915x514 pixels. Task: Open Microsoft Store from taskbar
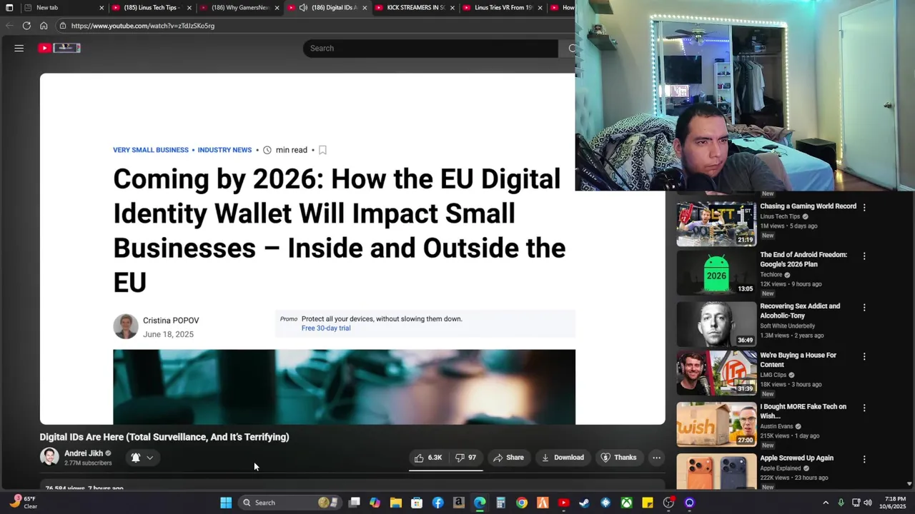(417, 503)
